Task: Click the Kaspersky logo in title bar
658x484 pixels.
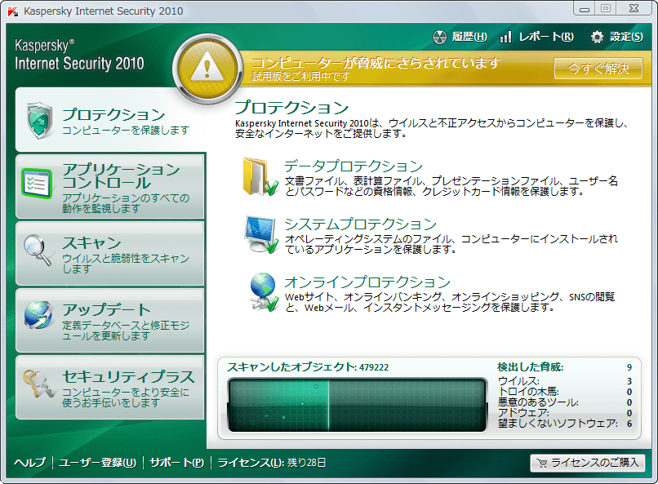Action: 13,11
